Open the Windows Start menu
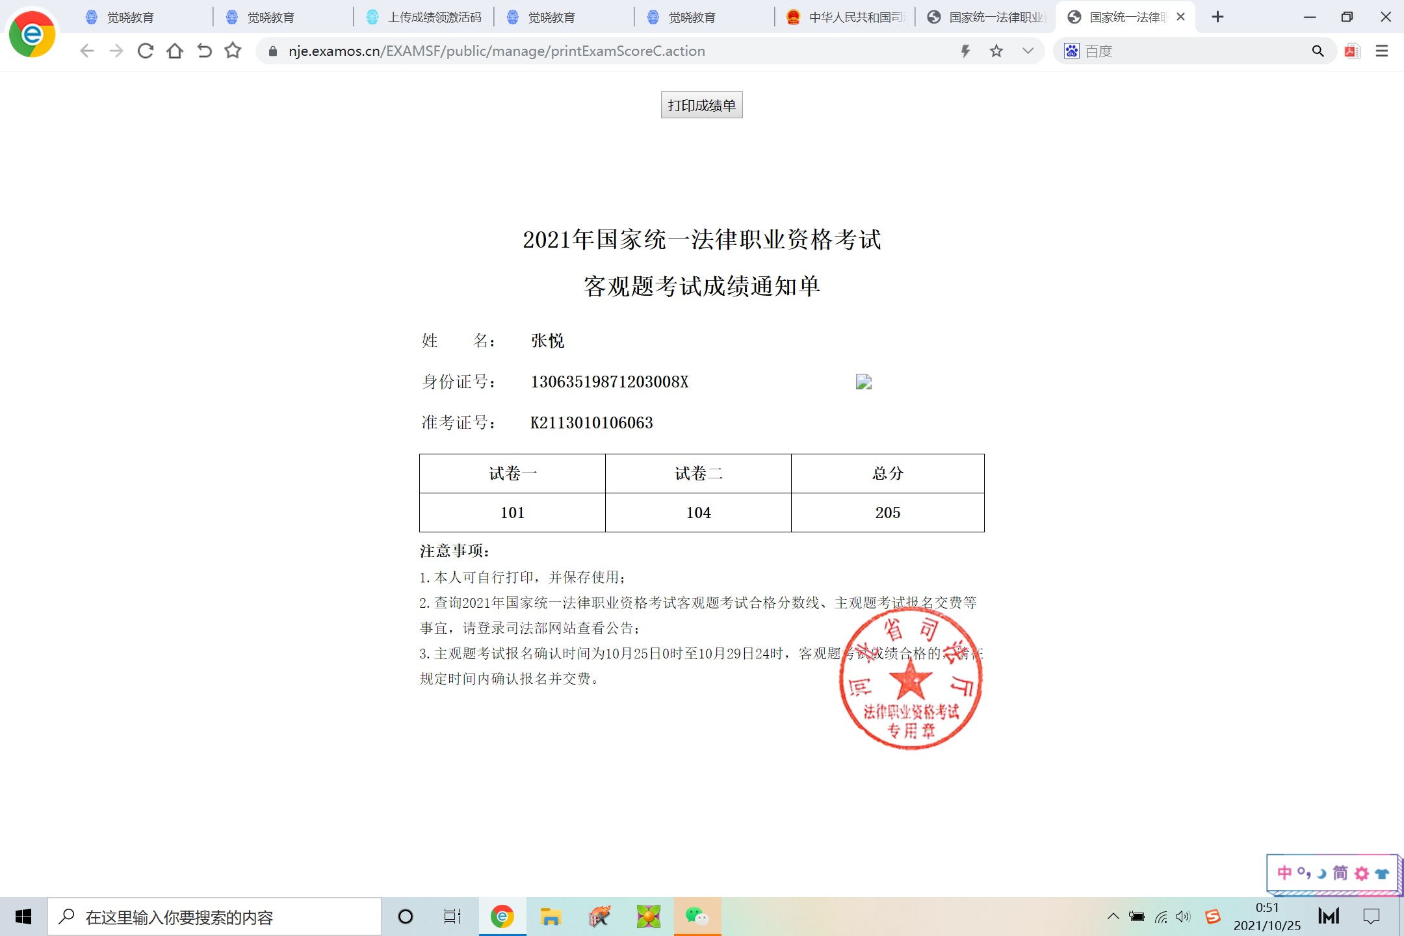This screenshot has width=1404, height=936. pos(23,916)
